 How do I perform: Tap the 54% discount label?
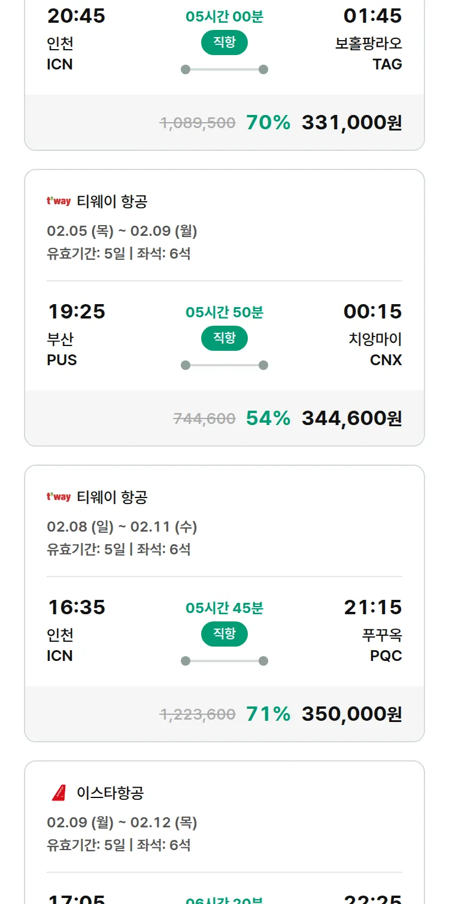coord(268,418)
